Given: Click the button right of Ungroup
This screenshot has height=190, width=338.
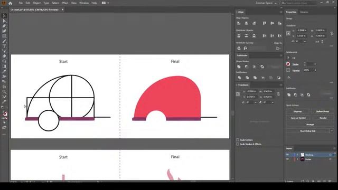Looking at the screenshot, I should click(323, 111).
